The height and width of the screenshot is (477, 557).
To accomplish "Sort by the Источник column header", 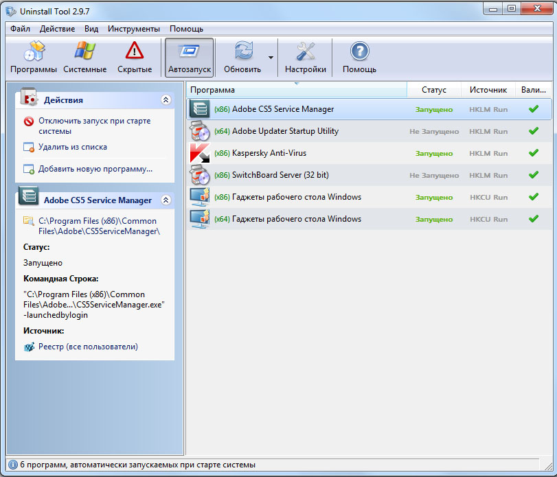I will click(x=488, y=90).
